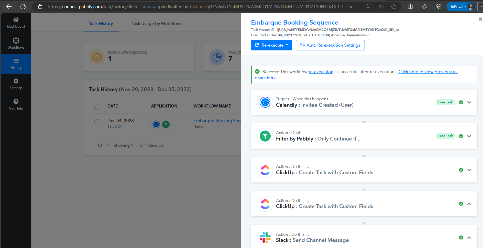Click the Showing 1 - 1 of 1 Records text

(x=138, y=145)
